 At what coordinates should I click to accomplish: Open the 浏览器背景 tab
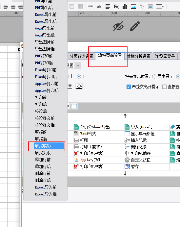pyautogui.click(x=165, y=56)
